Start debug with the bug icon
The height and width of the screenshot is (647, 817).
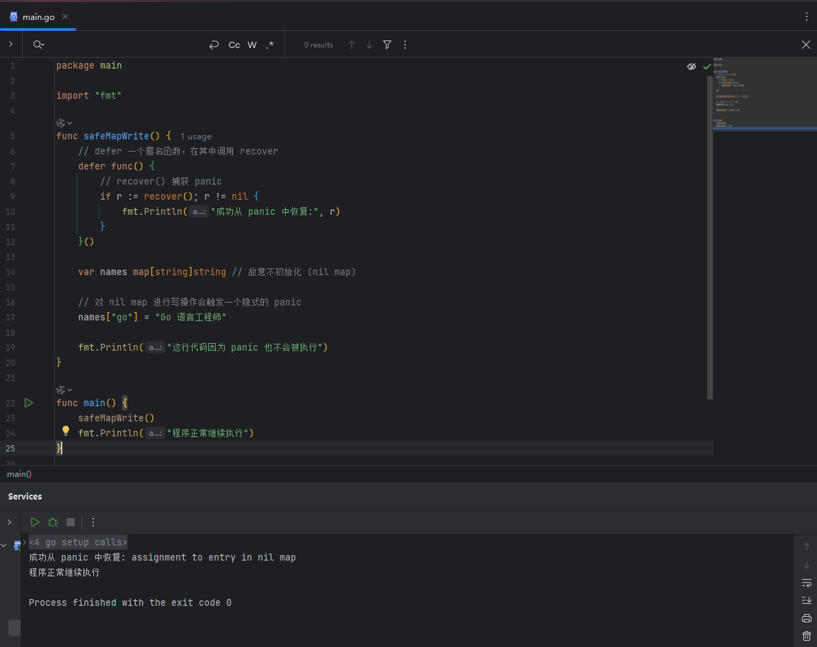(53, 521)
